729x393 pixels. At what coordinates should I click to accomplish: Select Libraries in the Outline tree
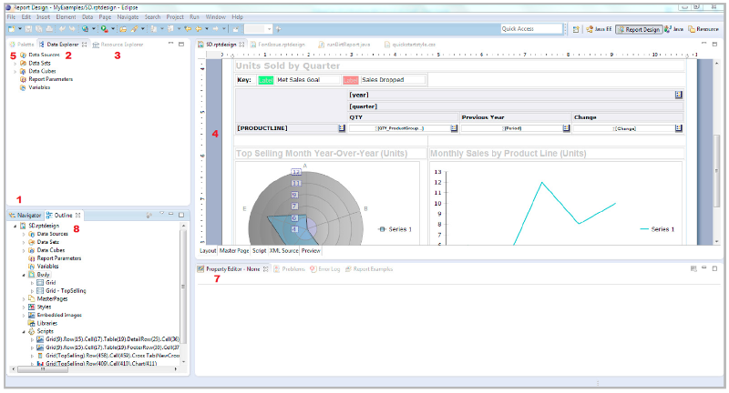47,323
